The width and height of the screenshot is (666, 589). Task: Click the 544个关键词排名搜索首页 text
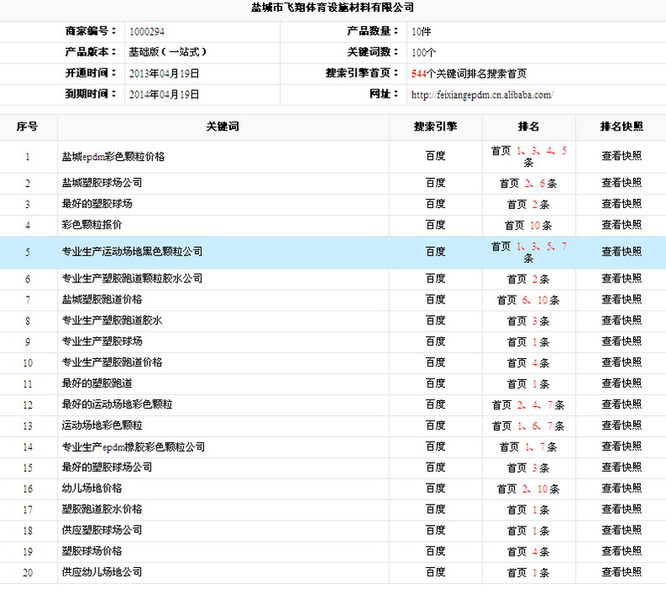[469, 73]
